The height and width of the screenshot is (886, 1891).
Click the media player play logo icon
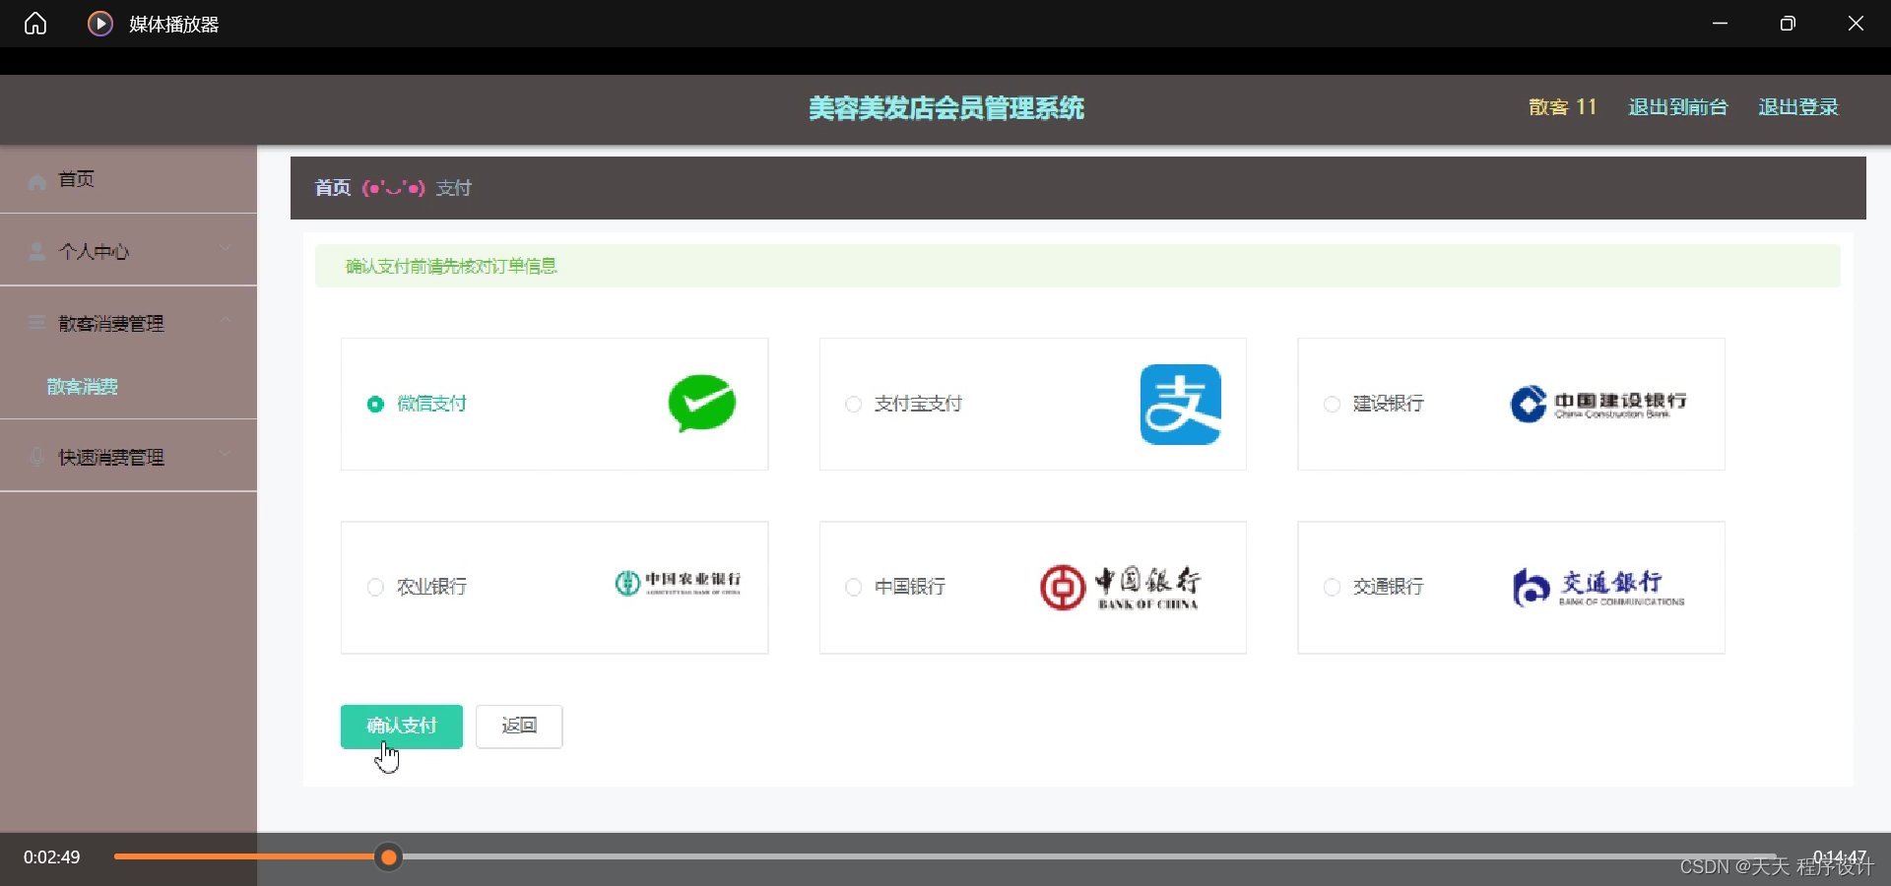point(100,24)
